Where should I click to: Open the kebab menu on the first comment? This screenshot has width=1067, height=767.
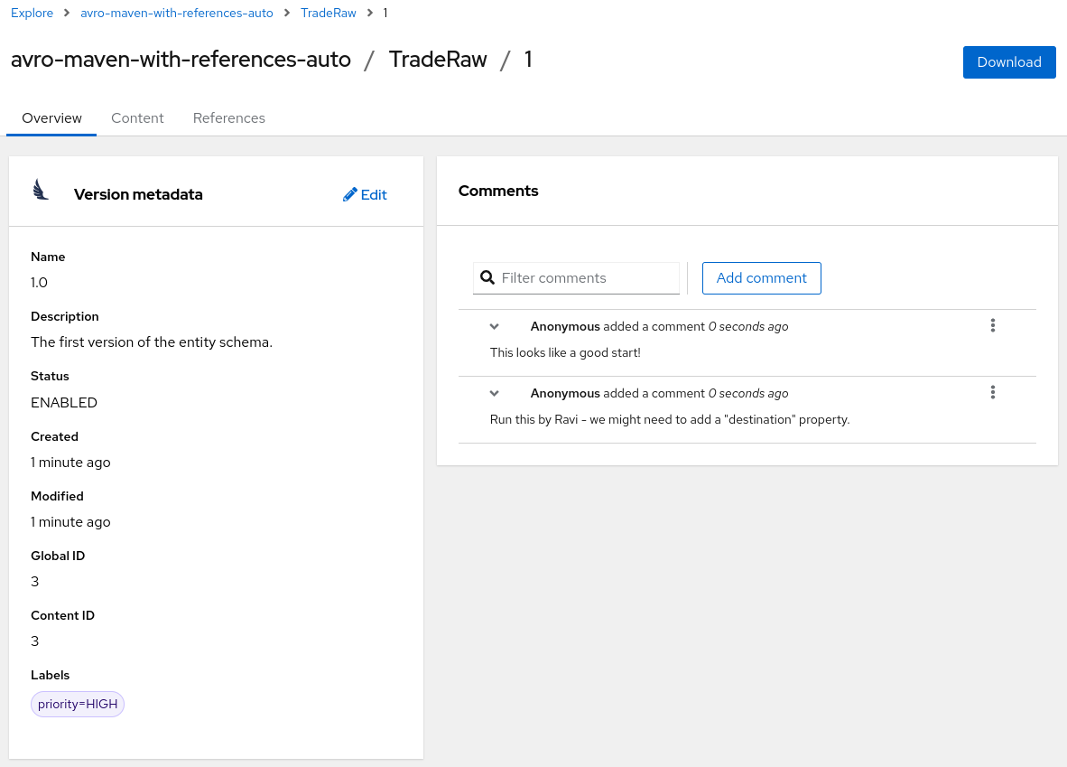[x=992, y=325]
